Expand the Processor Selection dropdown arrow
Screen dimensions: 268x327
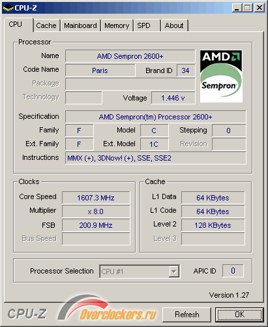pos(173,272)
